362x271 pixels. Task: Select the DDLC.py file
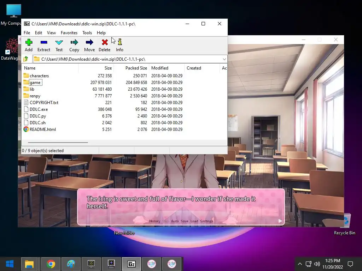click(37, 116)
